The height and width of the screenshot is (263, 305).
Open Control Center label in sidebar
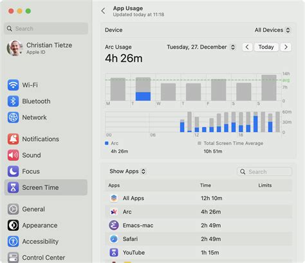(x=44, y=258)
